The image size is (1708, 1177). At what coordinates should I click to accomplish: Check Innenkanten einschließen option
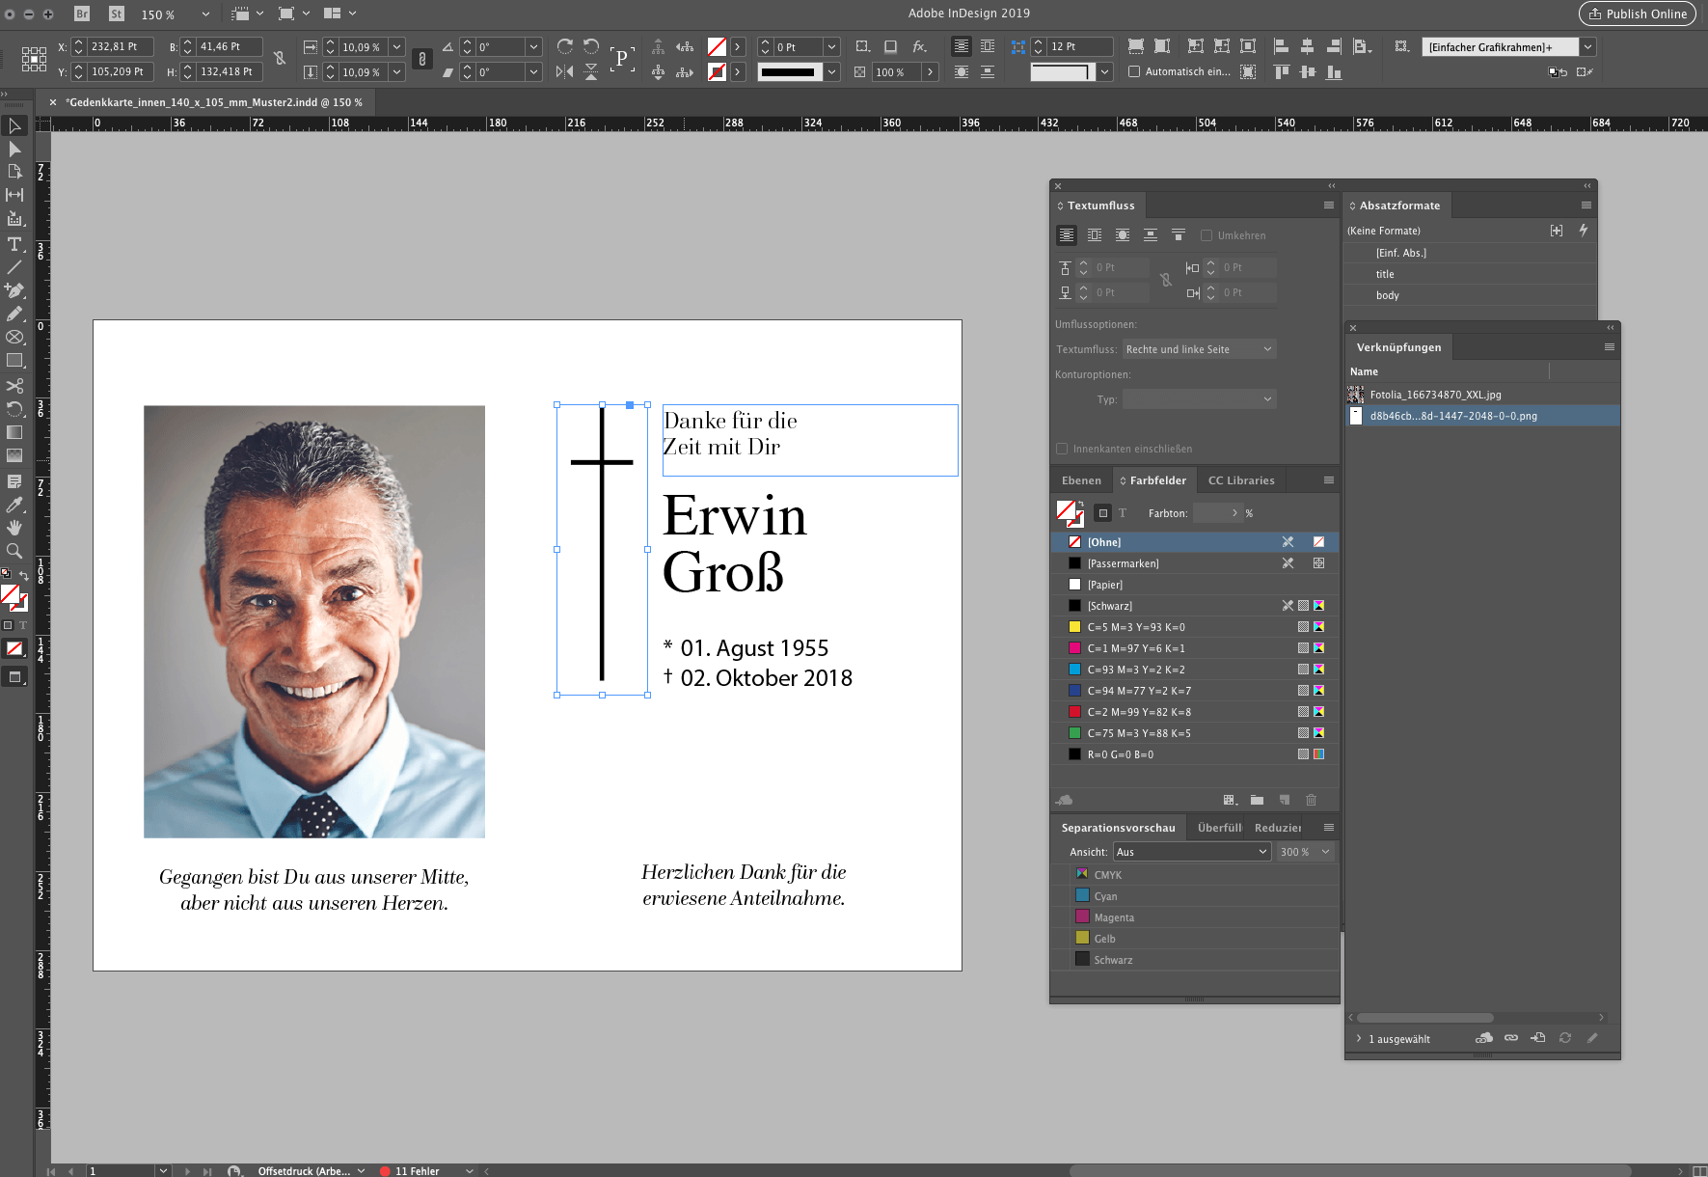coord(1062,449)
